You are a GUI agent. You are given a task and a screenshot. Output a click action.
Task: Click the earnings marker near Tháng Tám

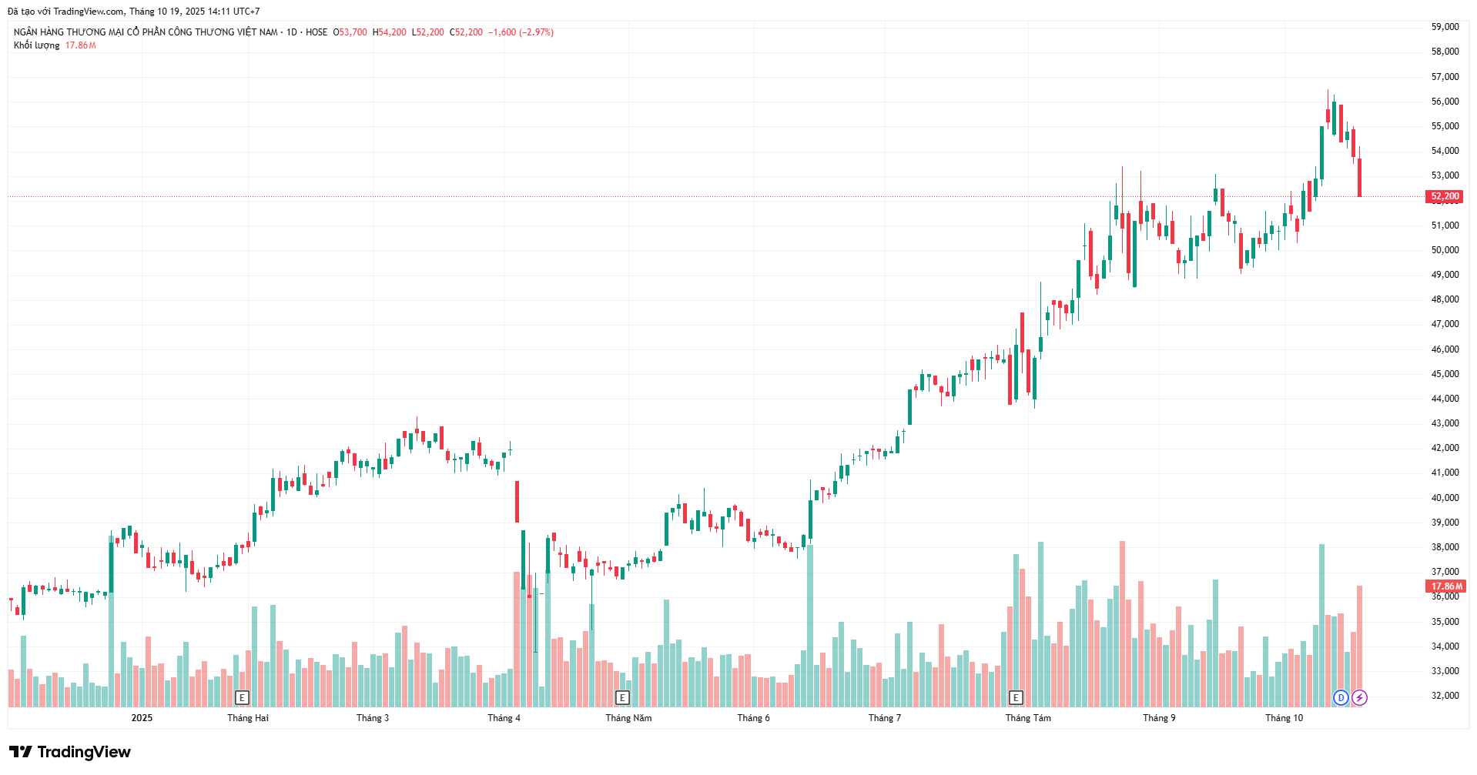pyautogui.click(x=1016, y=698)
